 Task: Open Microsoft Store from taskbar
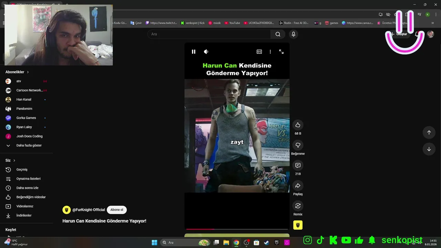(256, 242)
